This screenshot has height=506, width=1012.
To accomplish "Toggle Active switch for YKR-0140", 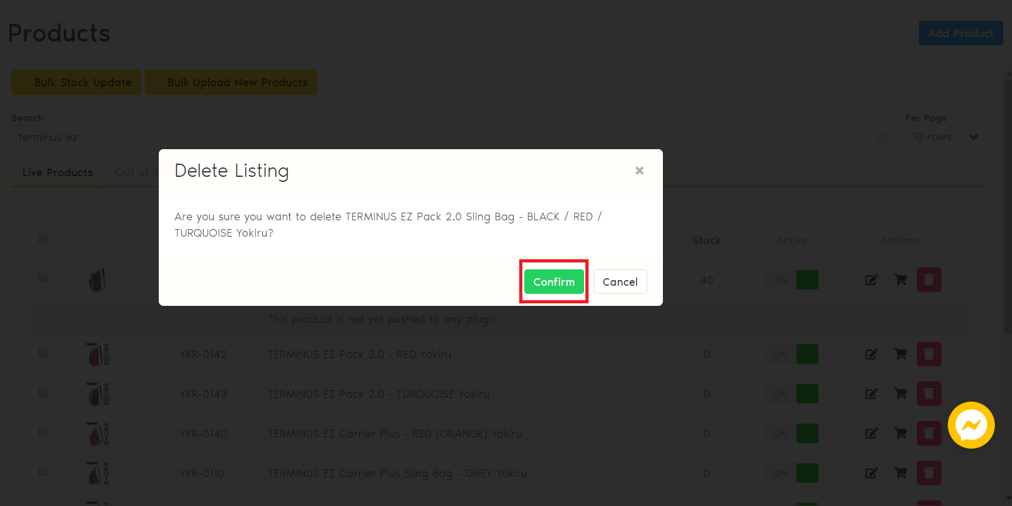I will [x=791, y=434].
